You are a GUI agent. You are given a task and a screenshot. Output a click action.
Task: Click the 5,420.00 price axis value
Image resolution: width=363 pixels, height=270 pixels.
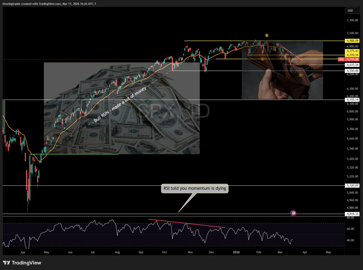pyautogui.click(x=352, y=159)
